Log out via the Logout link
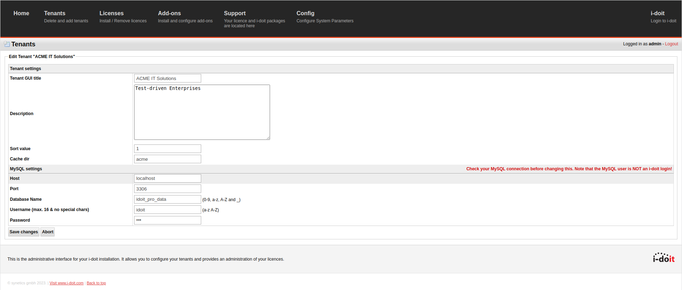682x290 pixels. pos(671,44)
